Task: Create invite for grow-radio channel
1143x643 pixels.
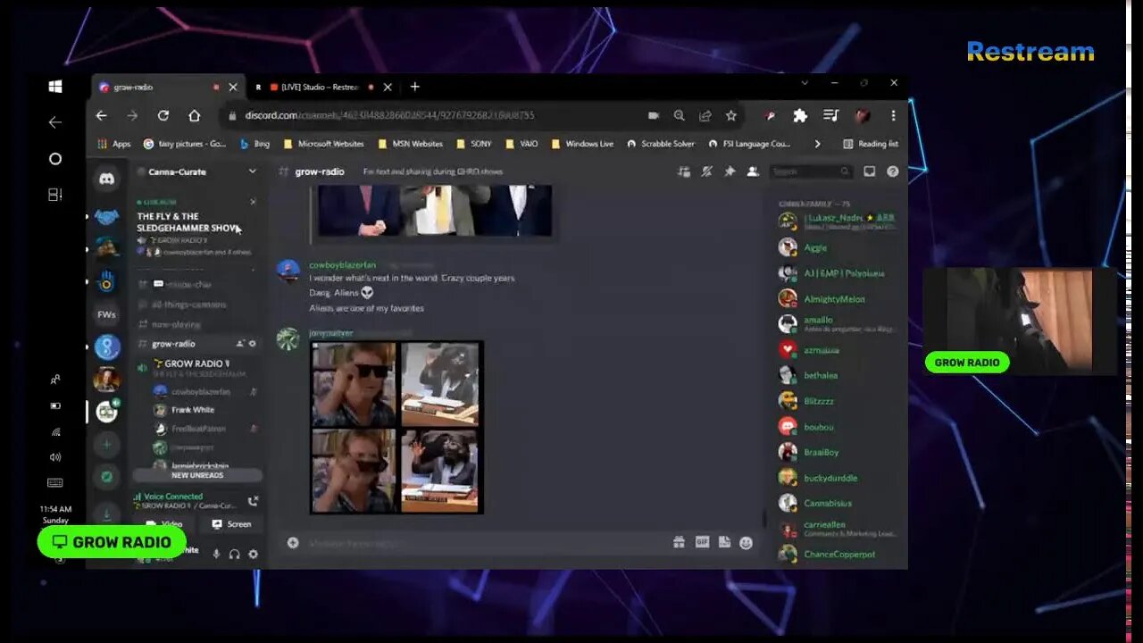Action: [x=239, y=344]
